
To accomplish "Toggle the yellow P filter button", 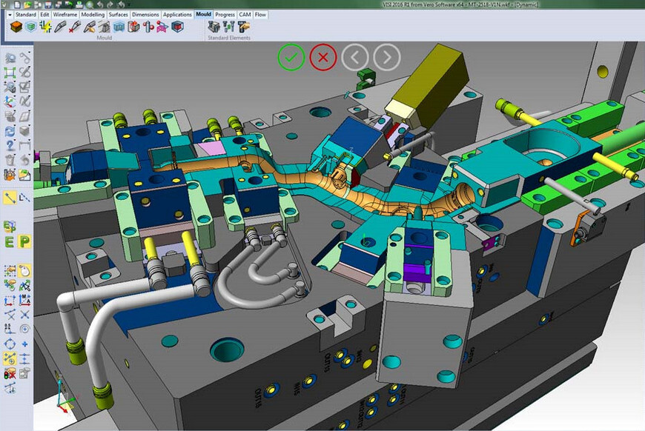I will coord(24,241).
